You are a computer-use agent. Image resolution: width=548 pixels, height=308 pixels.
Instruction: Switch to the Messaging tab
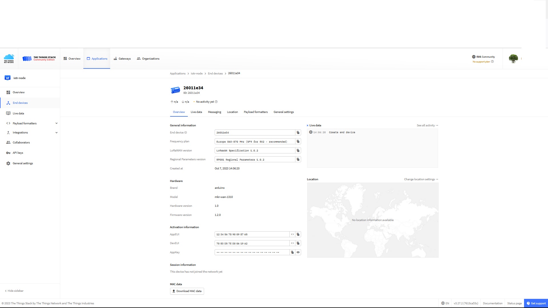pyautogui.click(x=215, y=112)
